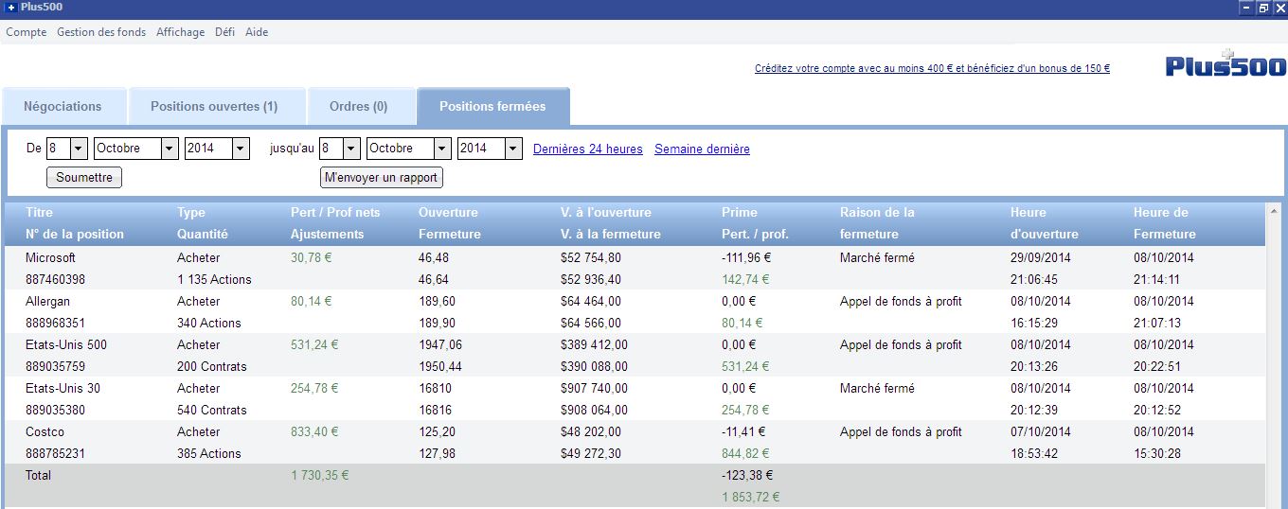The height and width of the screenshot is (509, 1288).
Task: Click the table scrollbar up arrow
Action: point(1273,211)
